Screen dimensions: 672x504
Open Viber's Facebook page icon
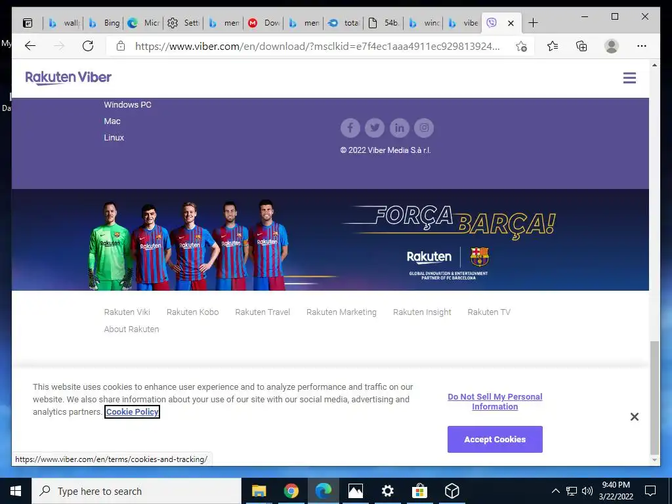350,128
